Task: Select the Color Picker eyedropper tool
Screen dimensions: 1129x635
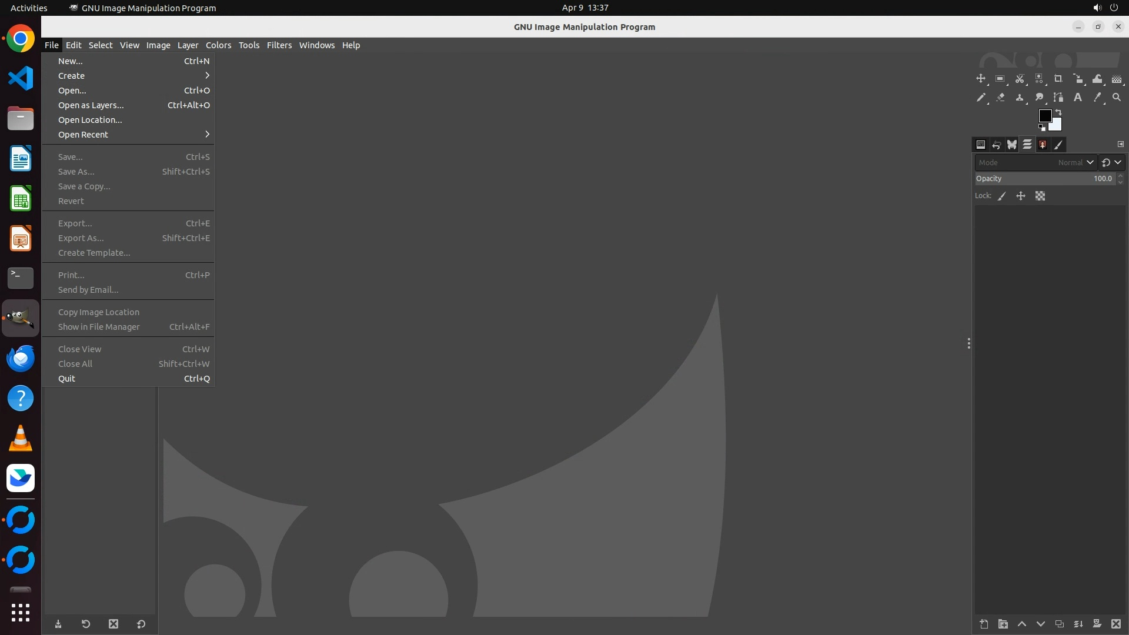Action: [1097, 98]
